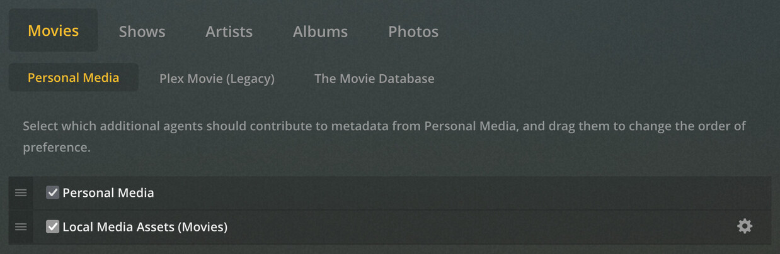Select the Movies tab
The image size is (780, 254).
54,31
